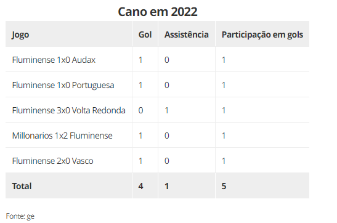
Task: Click the total goals value 4
Action: pyautogui.click(x=140, y=186)
